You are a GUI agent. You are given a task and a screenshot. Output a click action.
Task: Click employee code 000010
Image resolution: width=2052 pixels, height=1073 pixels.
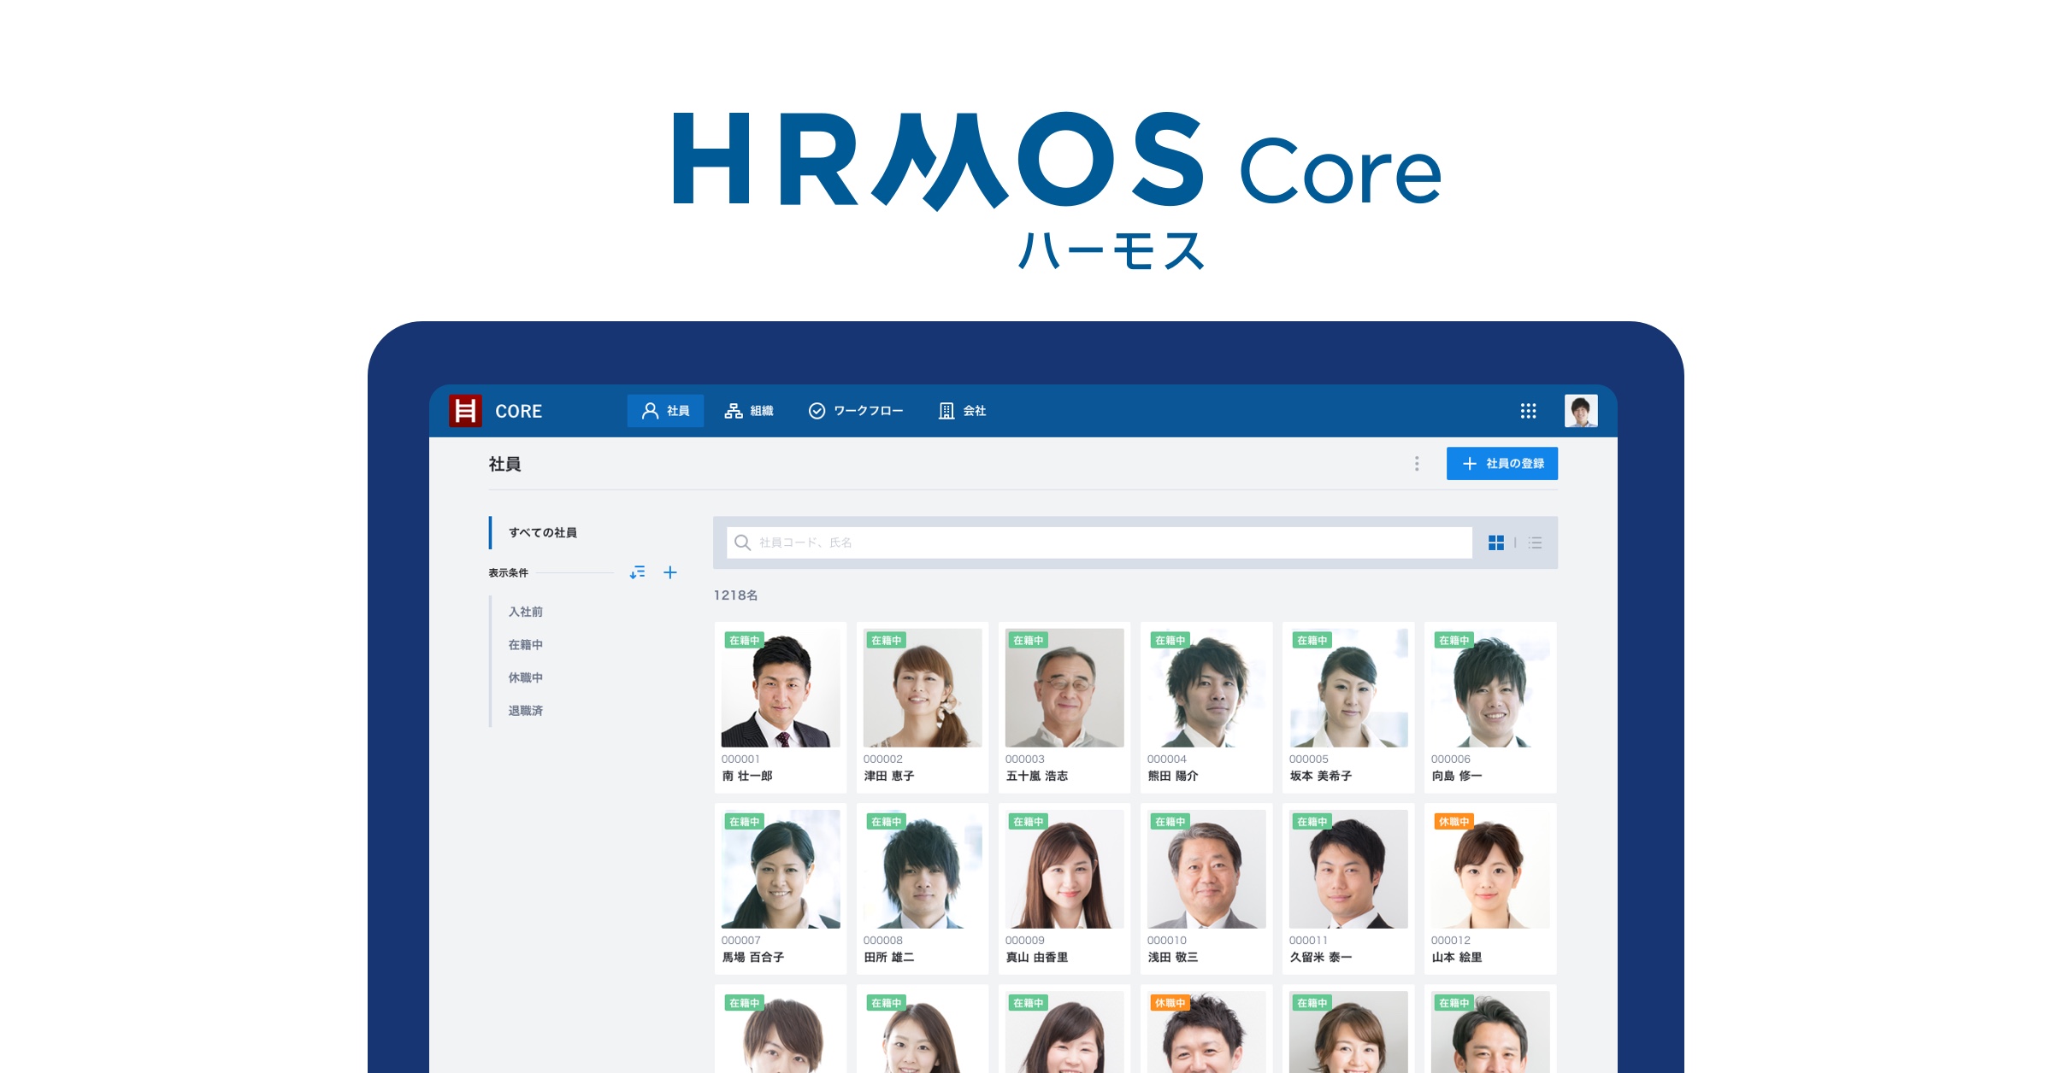pyautogui.click(x=1166, y=940)
